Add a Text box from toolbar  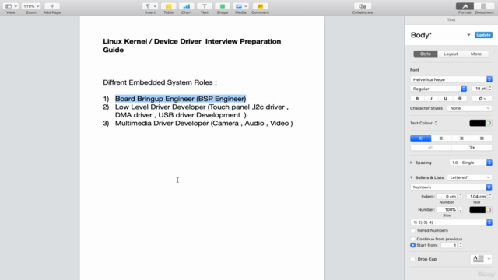click(204, 6)
